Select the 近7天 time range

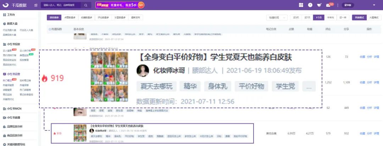click(307, 18)
